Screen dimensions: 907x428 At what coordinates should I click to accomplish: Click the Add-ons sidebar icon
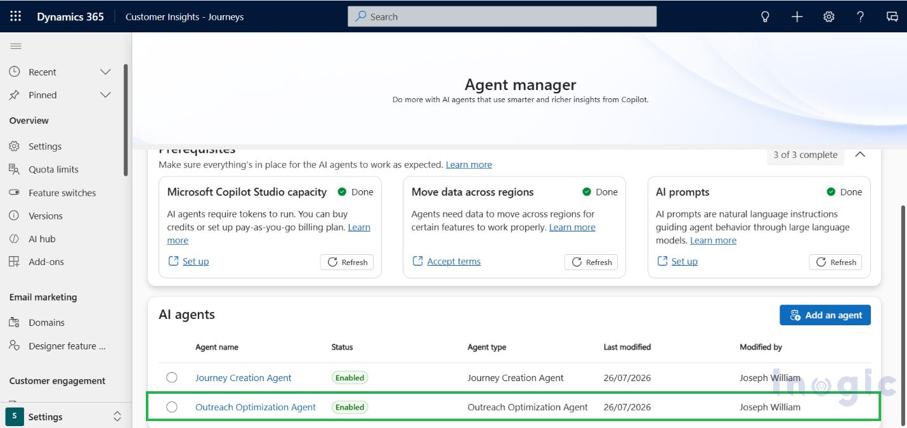15,262
